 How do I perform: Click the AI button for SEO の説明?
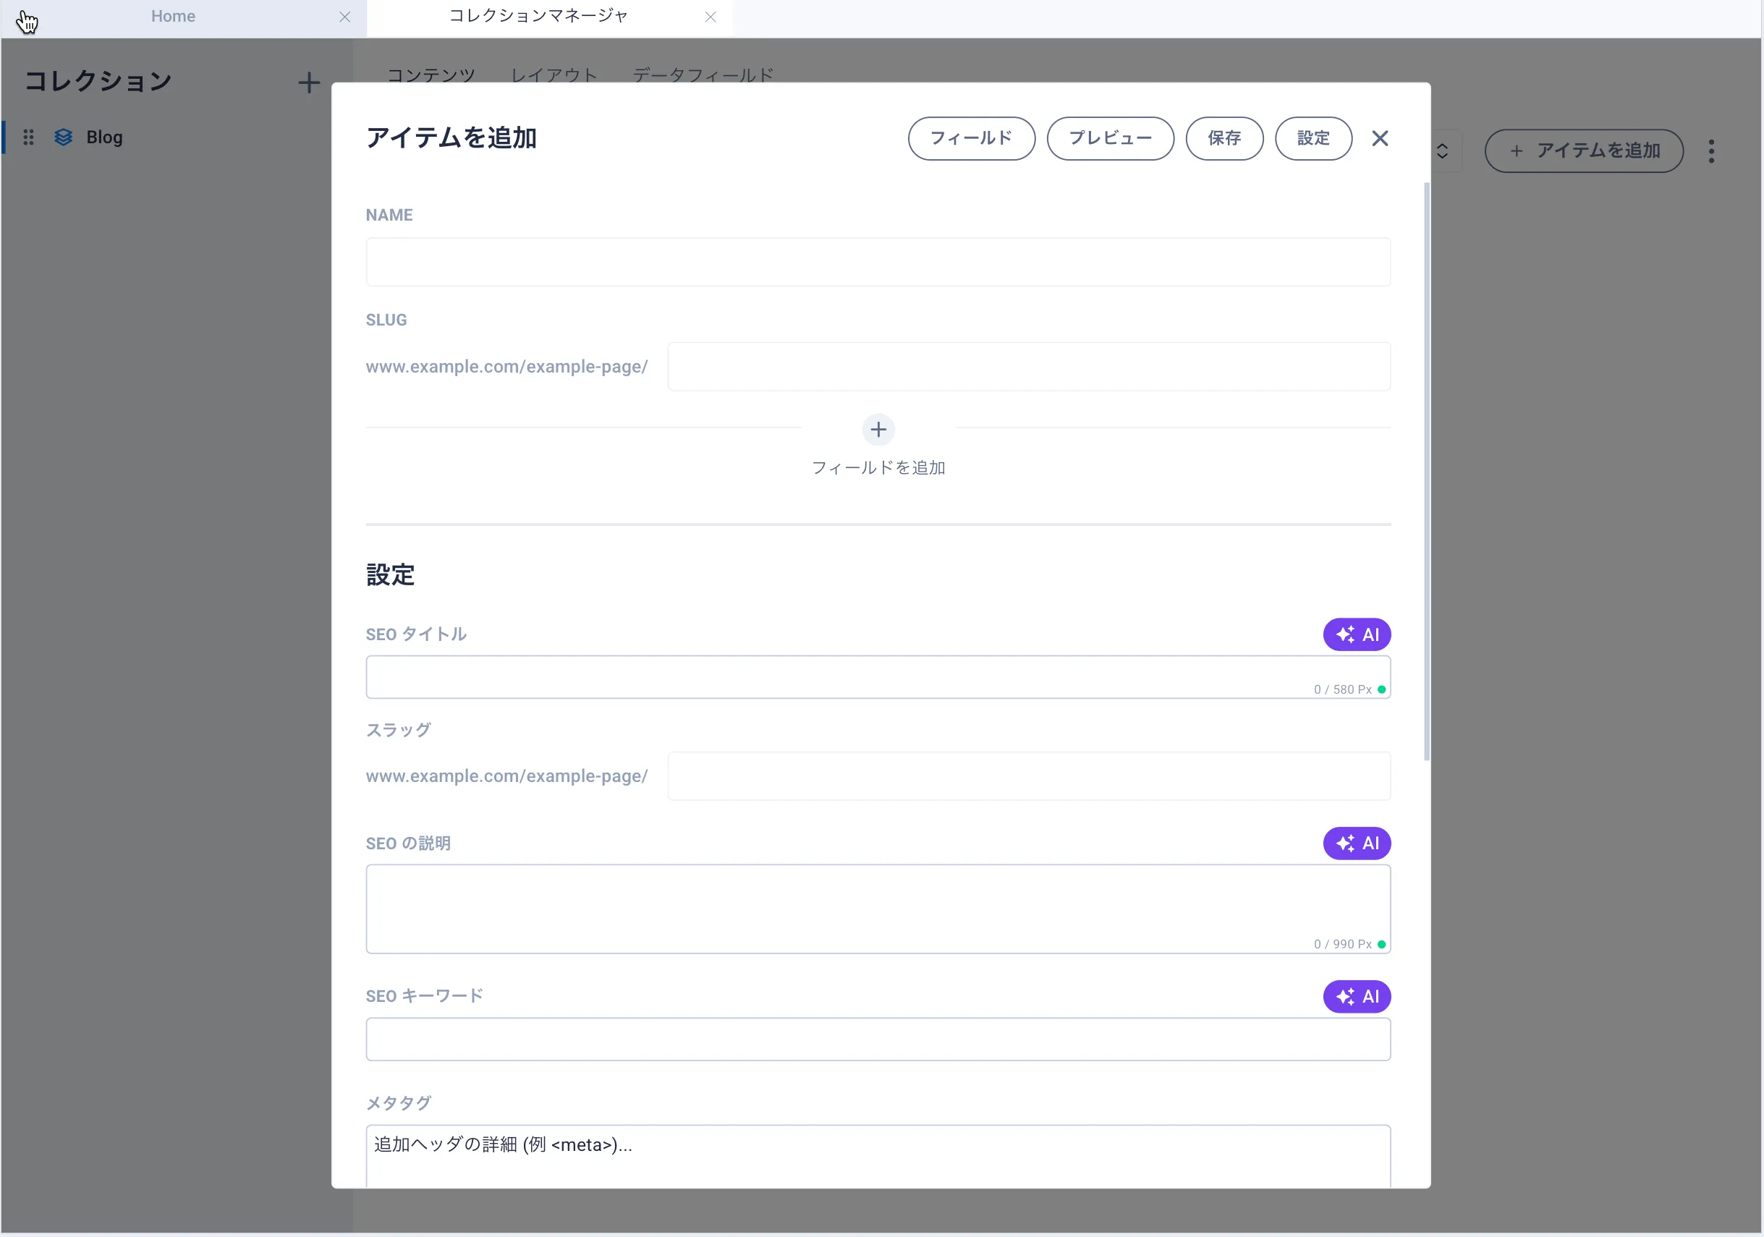(x=1357, y=843)
